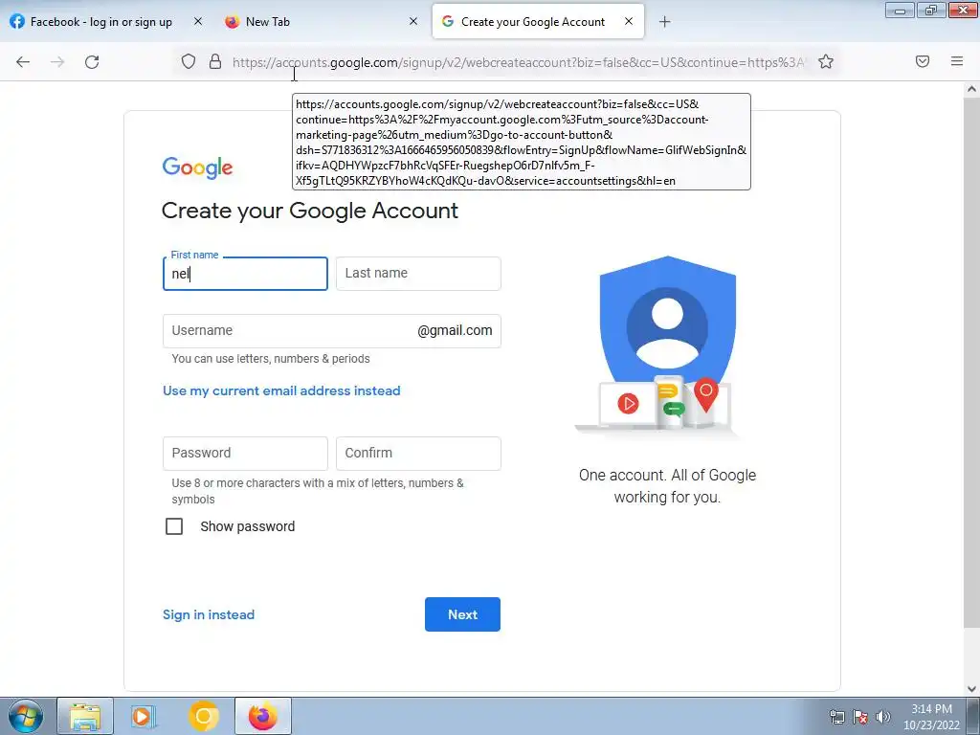
Task: Bookmark this page with the star
Action: pyautogui.click(x=826, y=61)
